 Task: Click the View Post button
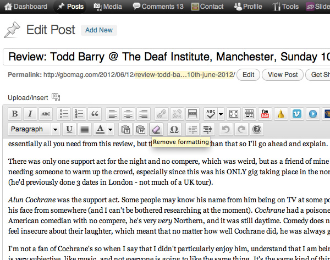click(283, 75)
